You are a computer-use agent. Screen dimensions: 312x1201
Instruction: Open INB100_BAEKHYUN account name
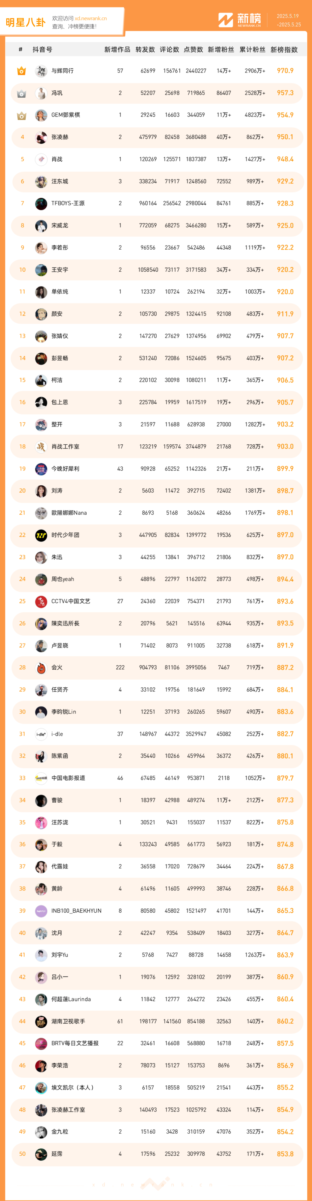coord(77,911)
